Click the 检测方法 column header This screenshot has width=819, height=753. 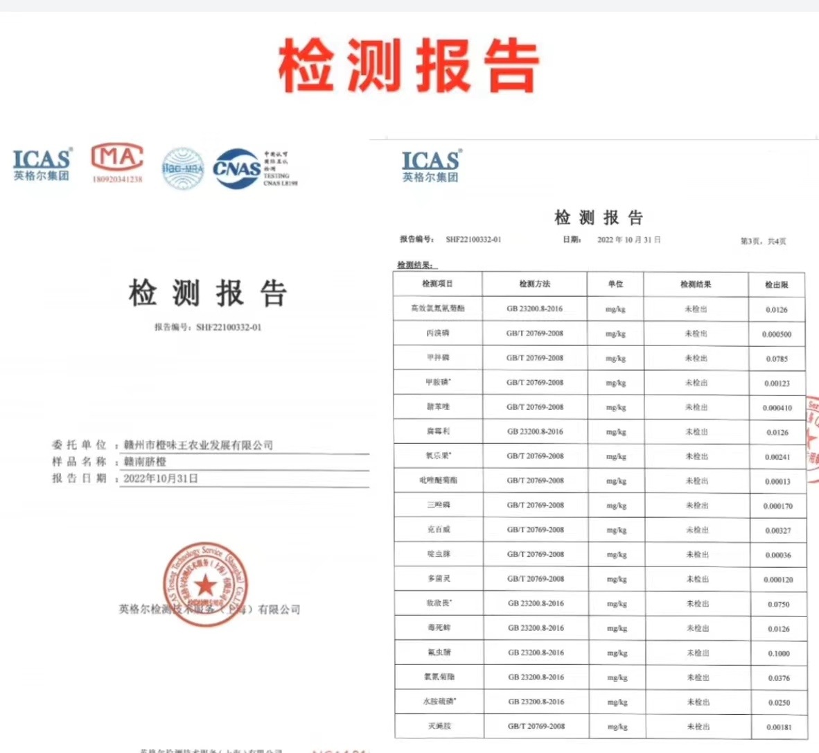click(x=535, y=284)
